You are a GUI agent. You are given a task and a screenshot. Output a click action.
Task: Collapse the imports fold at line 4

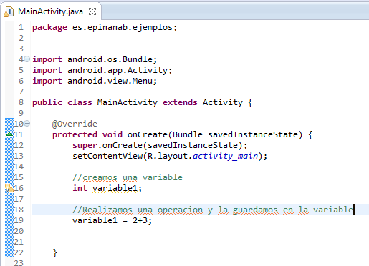tap(27, 59)
